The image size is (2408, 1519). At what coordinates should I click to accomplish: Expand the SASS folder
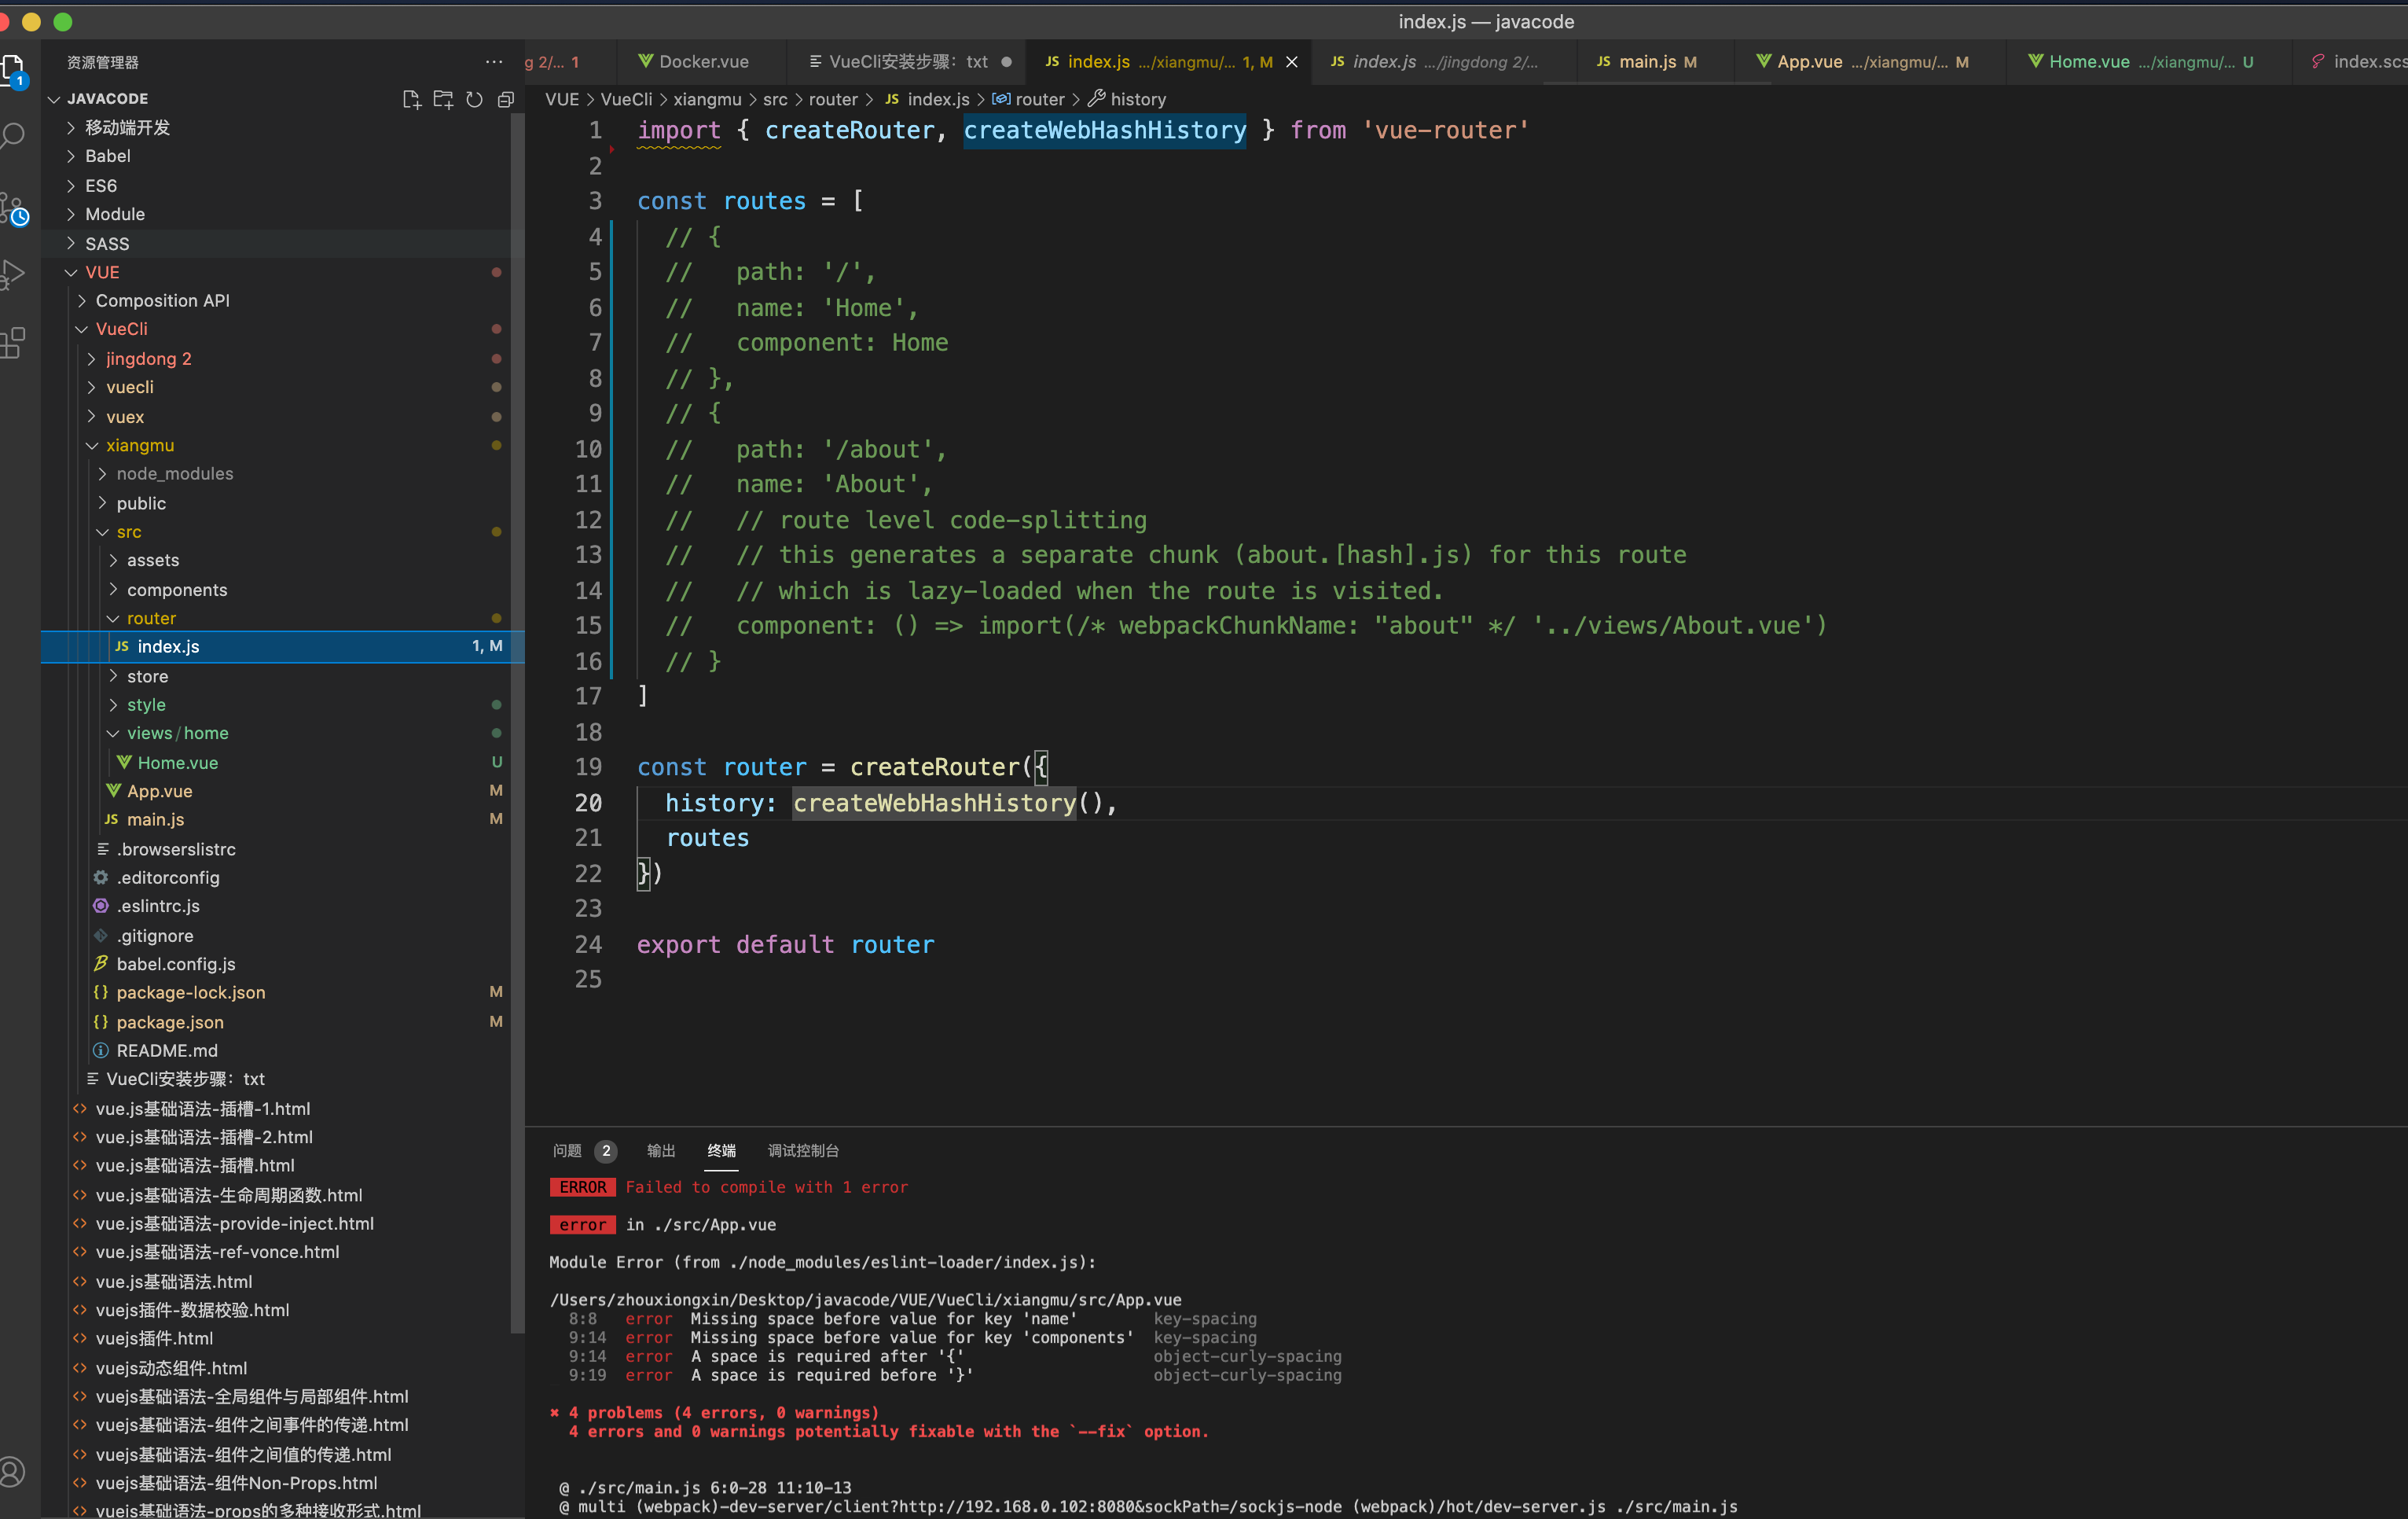(71, 243)
